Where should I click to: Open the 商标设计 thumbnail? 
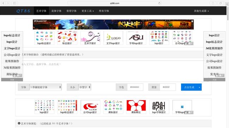[113, 107]
